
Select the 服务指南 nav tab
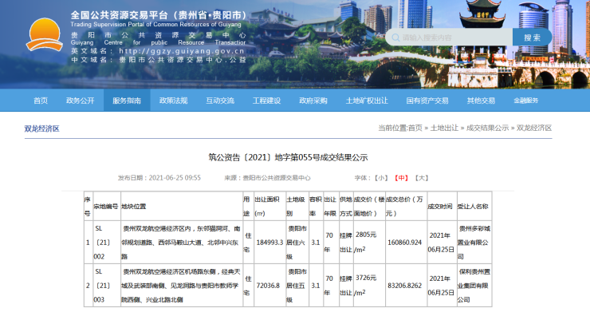tap(127, 101)
